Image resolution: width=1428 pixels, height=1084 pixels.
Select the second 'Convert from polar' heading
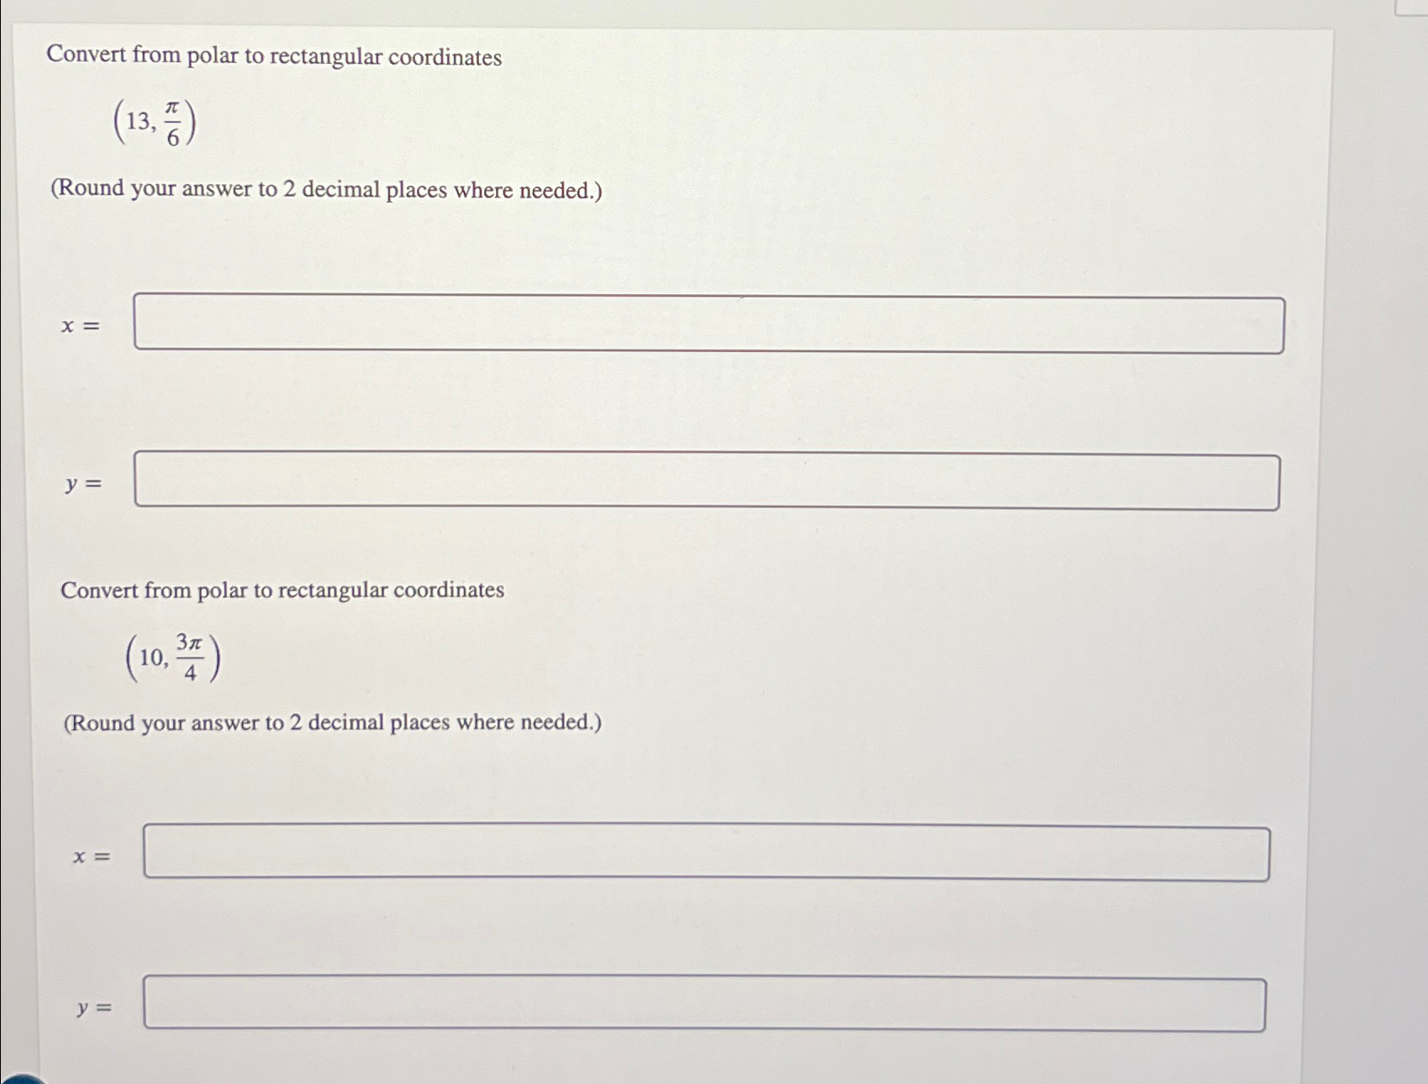[284, 591]
